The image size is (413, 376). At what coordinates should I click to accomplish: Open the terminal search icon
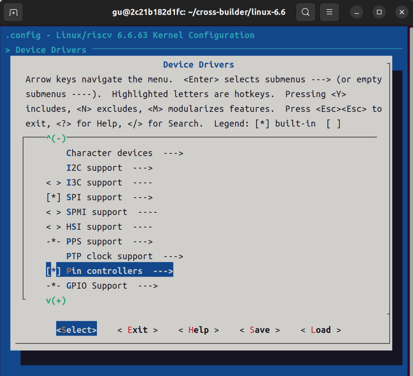click(x=306, y=12)
